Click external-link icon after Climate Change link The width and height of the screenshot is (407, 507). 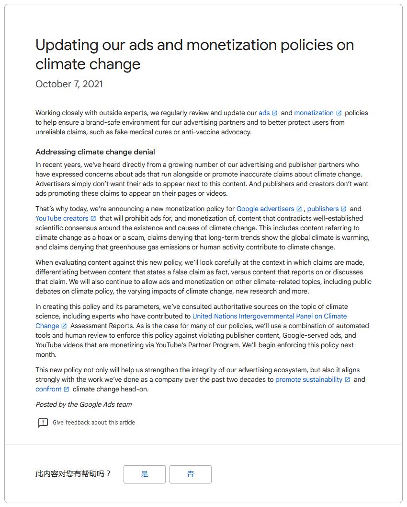coord(64,326)
